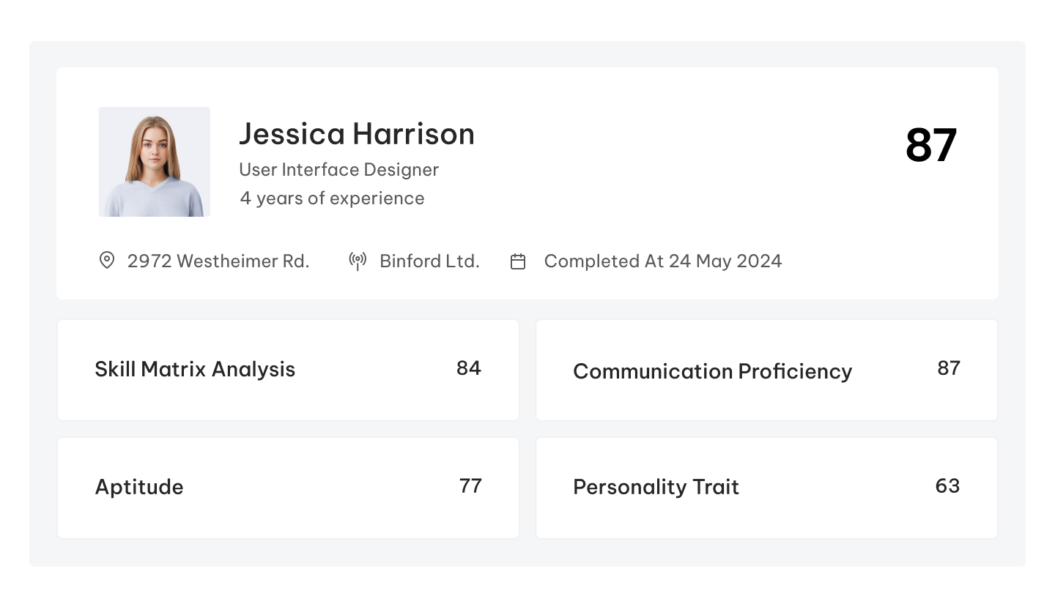
Task: Click the 4 years of experience text
Action: coord(332,198)
